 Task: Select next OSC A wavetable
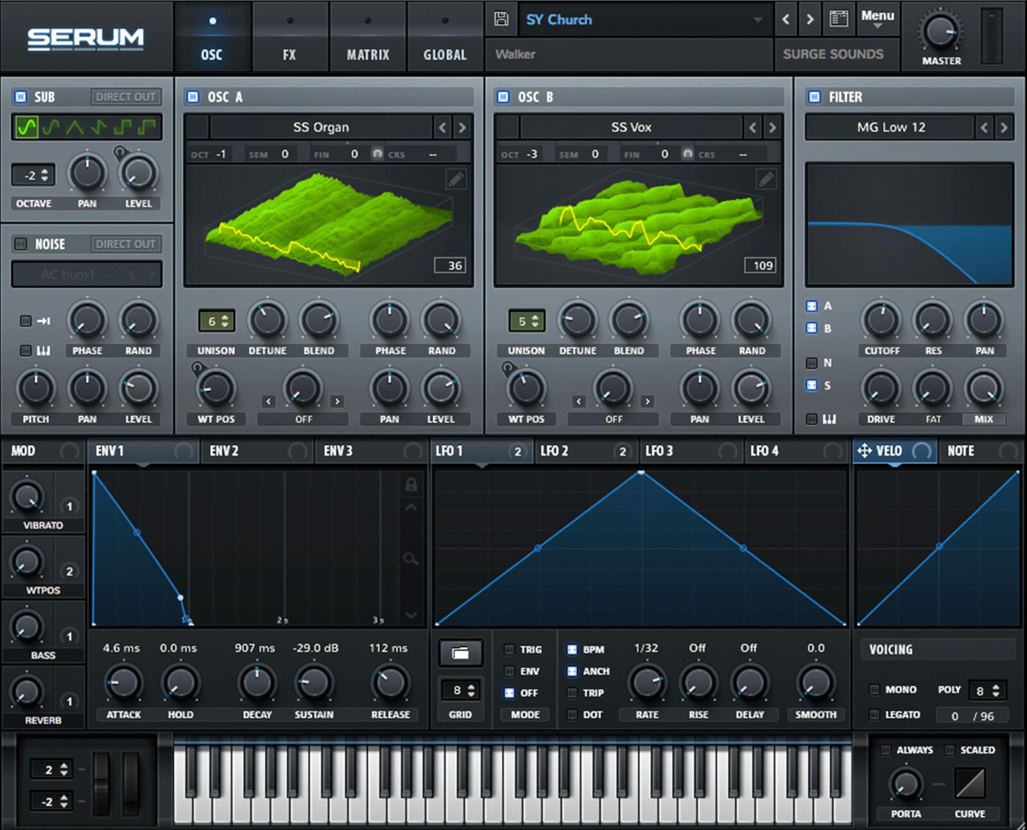pos(462,127)
